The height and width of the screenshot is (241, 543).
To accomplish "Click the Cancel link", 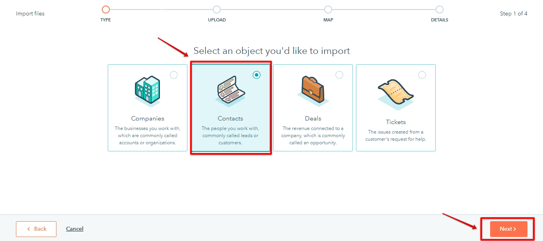I will point(75,229).
